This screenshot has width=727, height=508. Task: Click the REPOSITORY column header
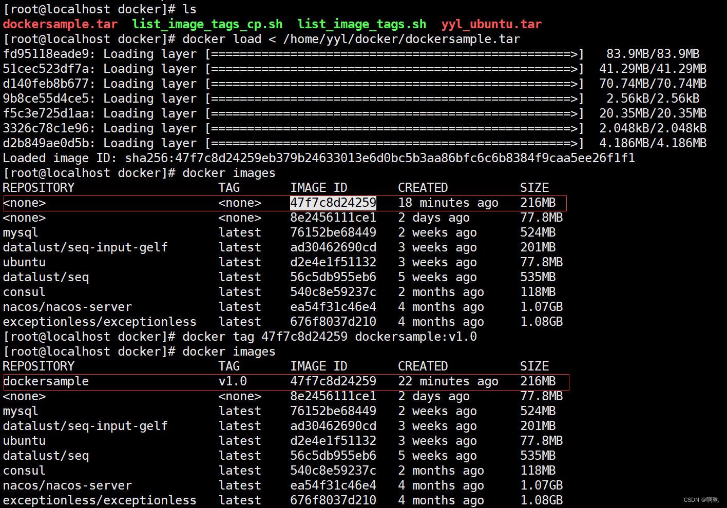click(38, 187)
